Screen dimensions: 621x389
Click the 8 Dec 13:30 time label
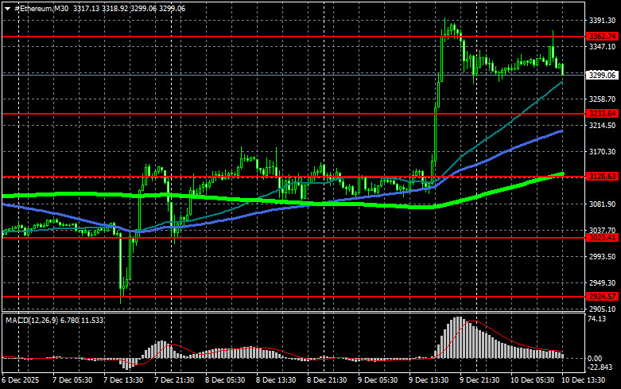276,380
